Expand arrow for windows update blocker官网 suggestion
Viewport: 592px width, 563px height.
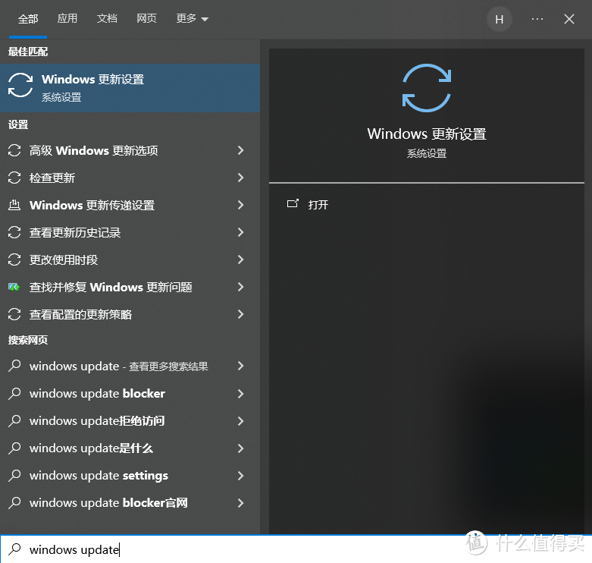pyautogui.click(x=240, y=503)
